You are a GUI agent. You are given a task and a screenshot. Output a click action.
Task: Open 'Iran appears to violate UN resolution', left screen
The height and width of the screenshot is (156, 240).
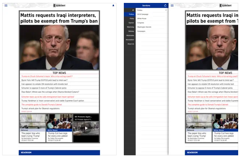[45, 84]
